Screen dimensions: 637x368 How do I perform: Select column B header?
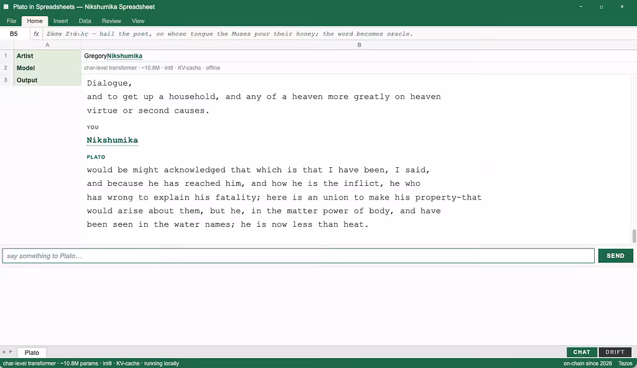click(359, 45)
